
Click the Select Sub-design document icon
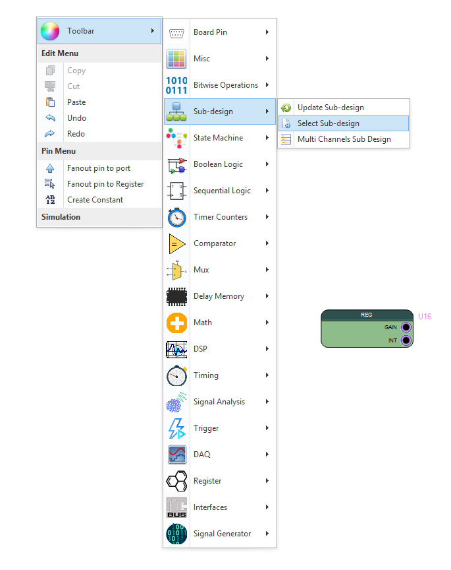286,123
